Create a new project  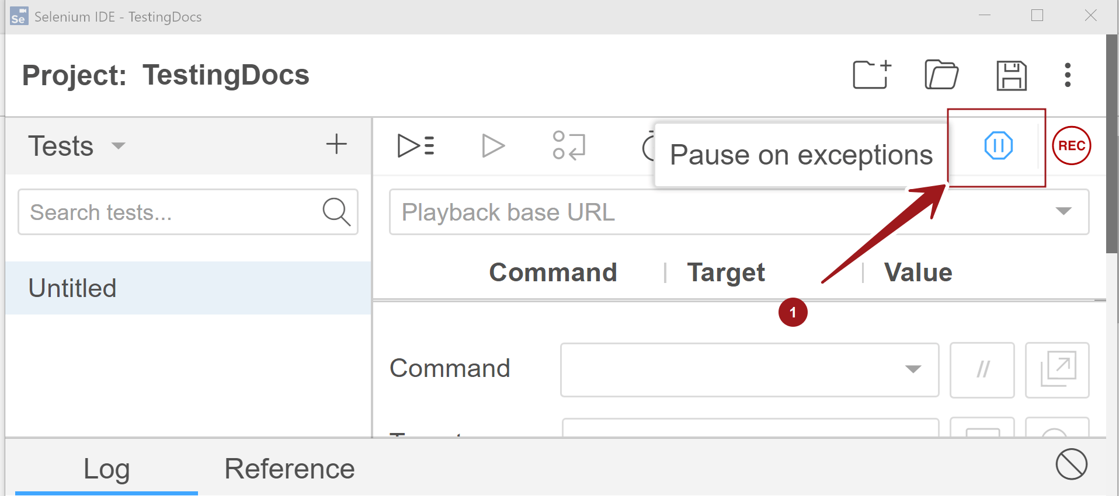tap(870, 75)
